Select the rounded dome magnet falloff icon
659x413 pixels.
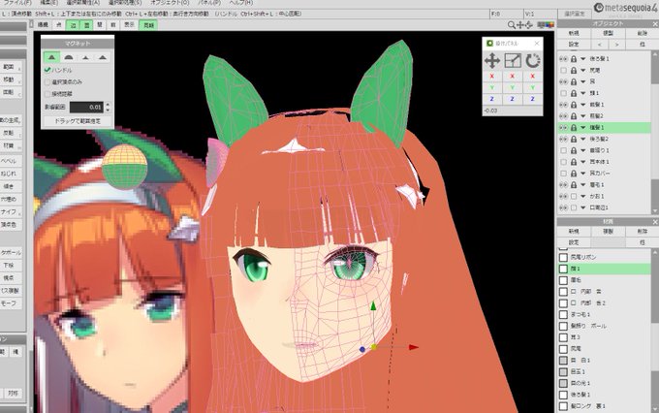pos(69,57)
